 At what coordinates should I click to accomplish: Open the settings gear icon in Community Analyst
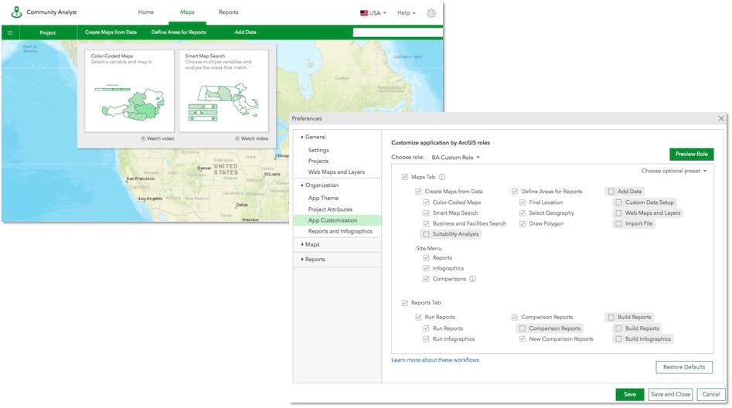[x=431, y=13]
